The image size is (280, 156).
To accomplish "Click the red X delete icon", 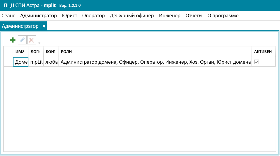I will pyautogui.click(x=31, y=40).
